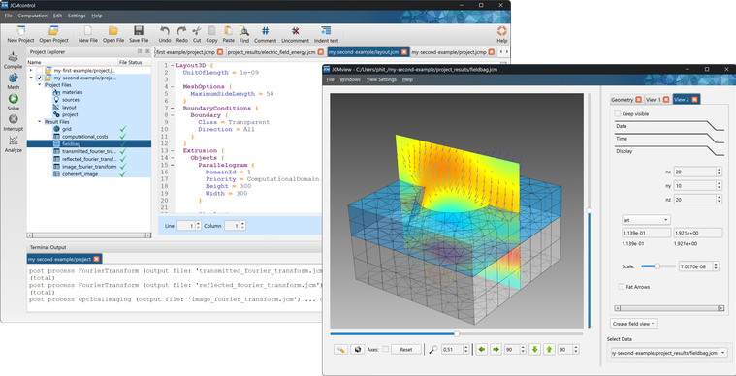Click the Create field view button
The width and height of the screenshot is (736, 376).
[634, 324]
